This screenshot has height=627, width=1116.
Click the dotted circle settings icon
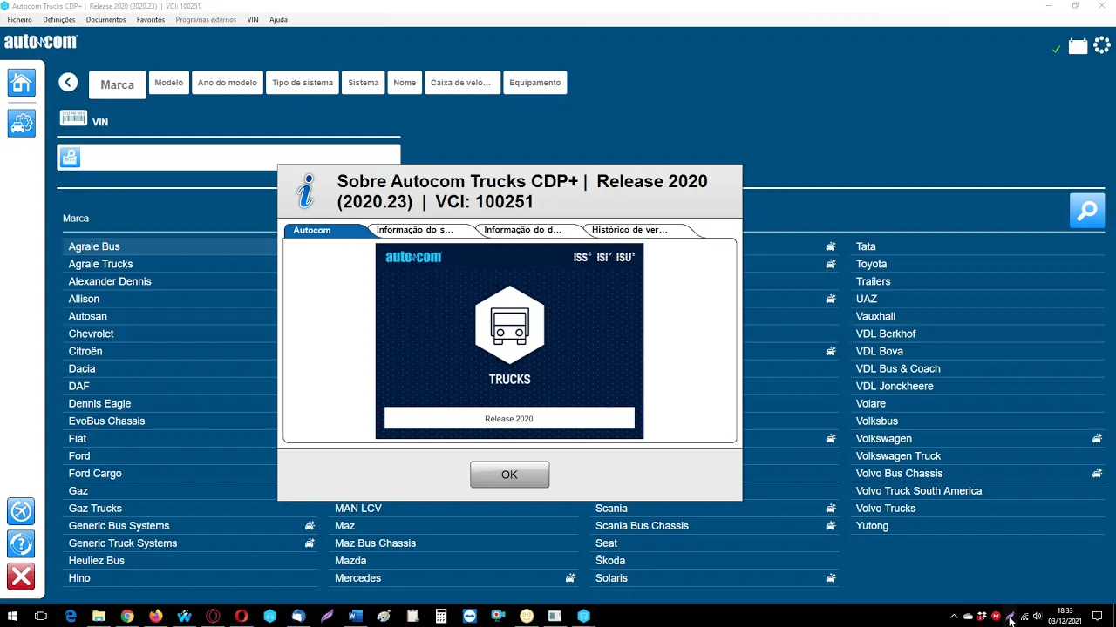1102,46
